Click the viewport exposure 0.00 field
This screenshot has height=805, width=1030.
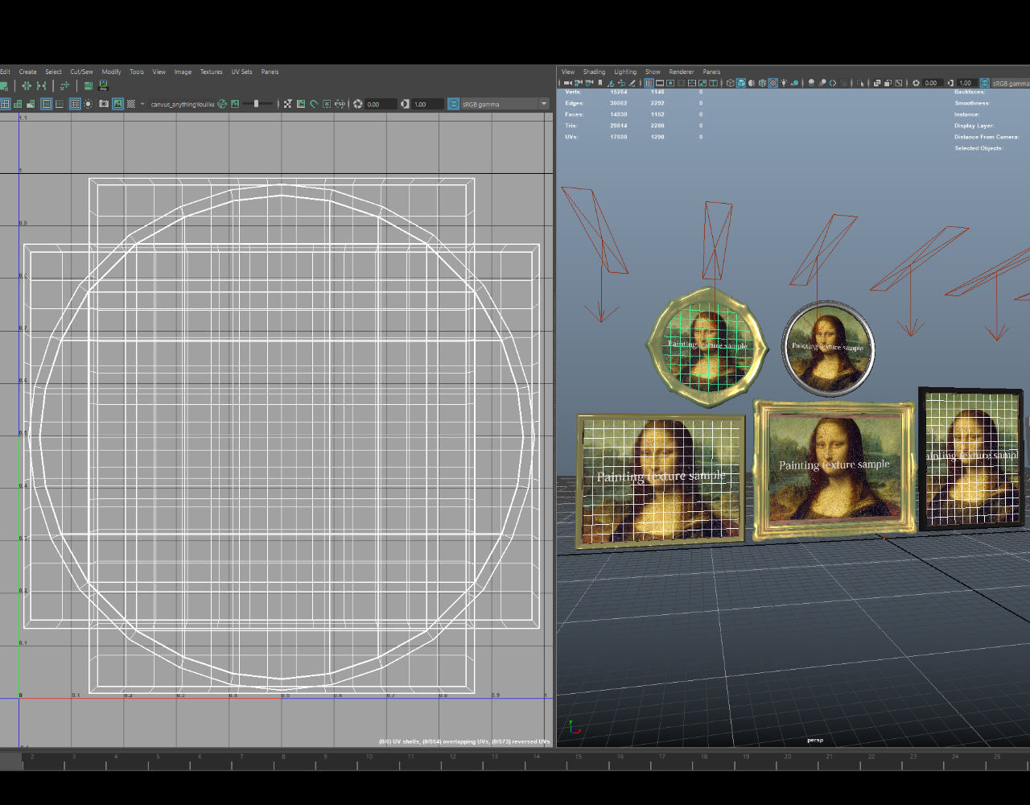[933, 83]
